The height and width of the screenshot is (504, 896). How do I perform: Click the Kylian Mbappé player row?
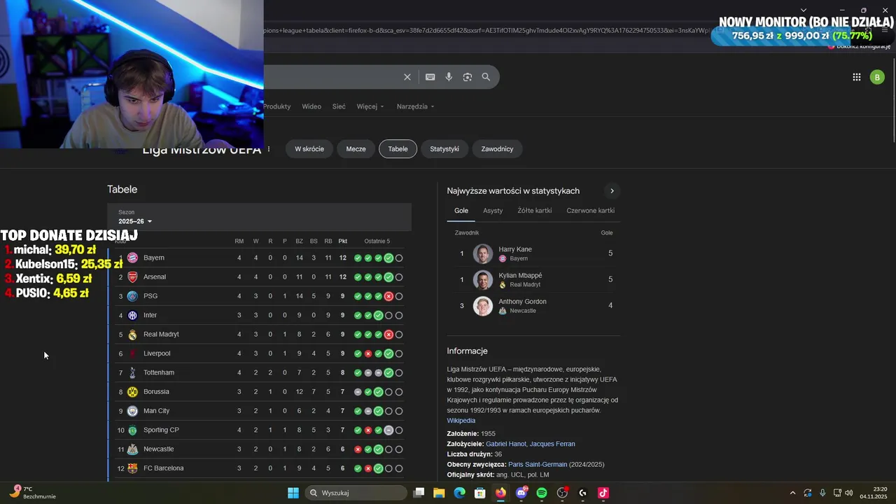tap(533, 280)
